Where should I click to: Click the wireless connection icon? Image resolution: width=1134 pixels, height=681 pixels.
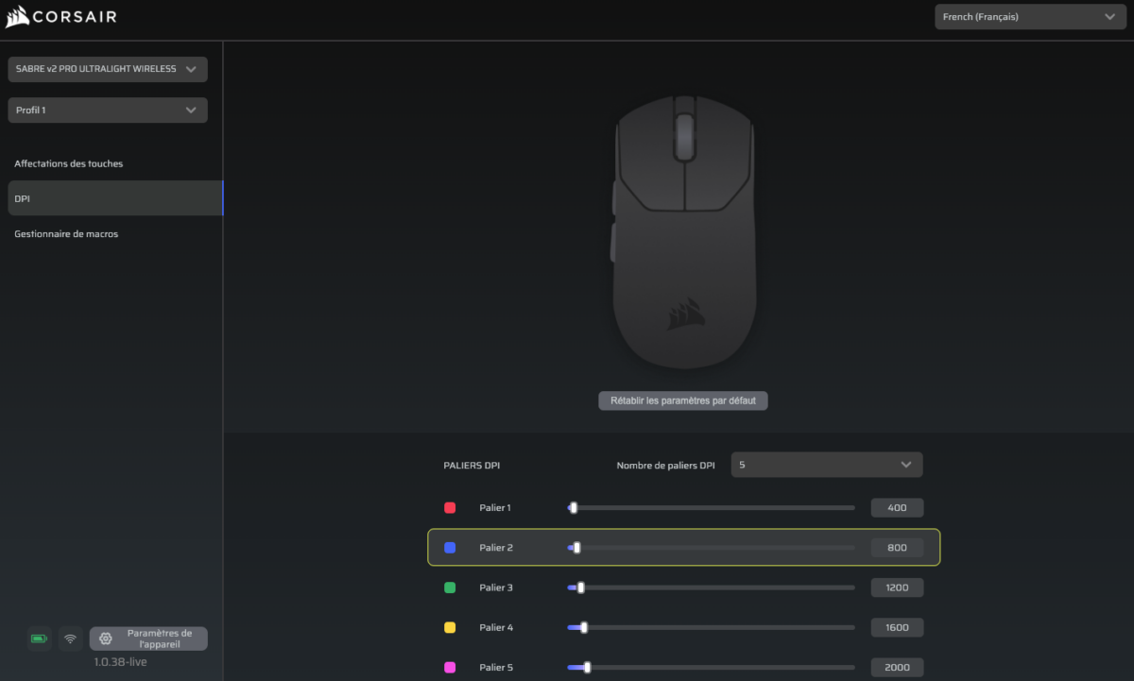(x=70, y=638)
